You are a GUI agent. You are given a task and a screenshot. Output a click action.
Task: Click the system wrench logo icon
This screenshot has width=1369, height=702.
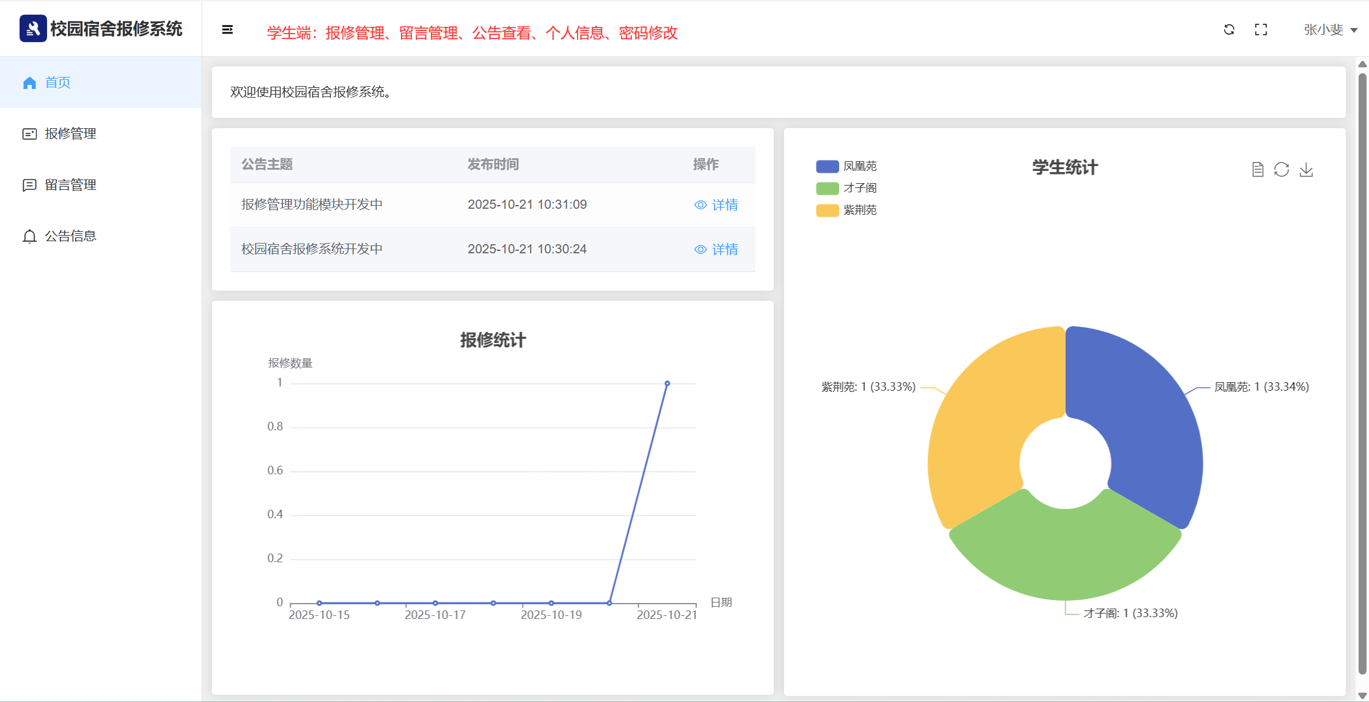point(33,29)
